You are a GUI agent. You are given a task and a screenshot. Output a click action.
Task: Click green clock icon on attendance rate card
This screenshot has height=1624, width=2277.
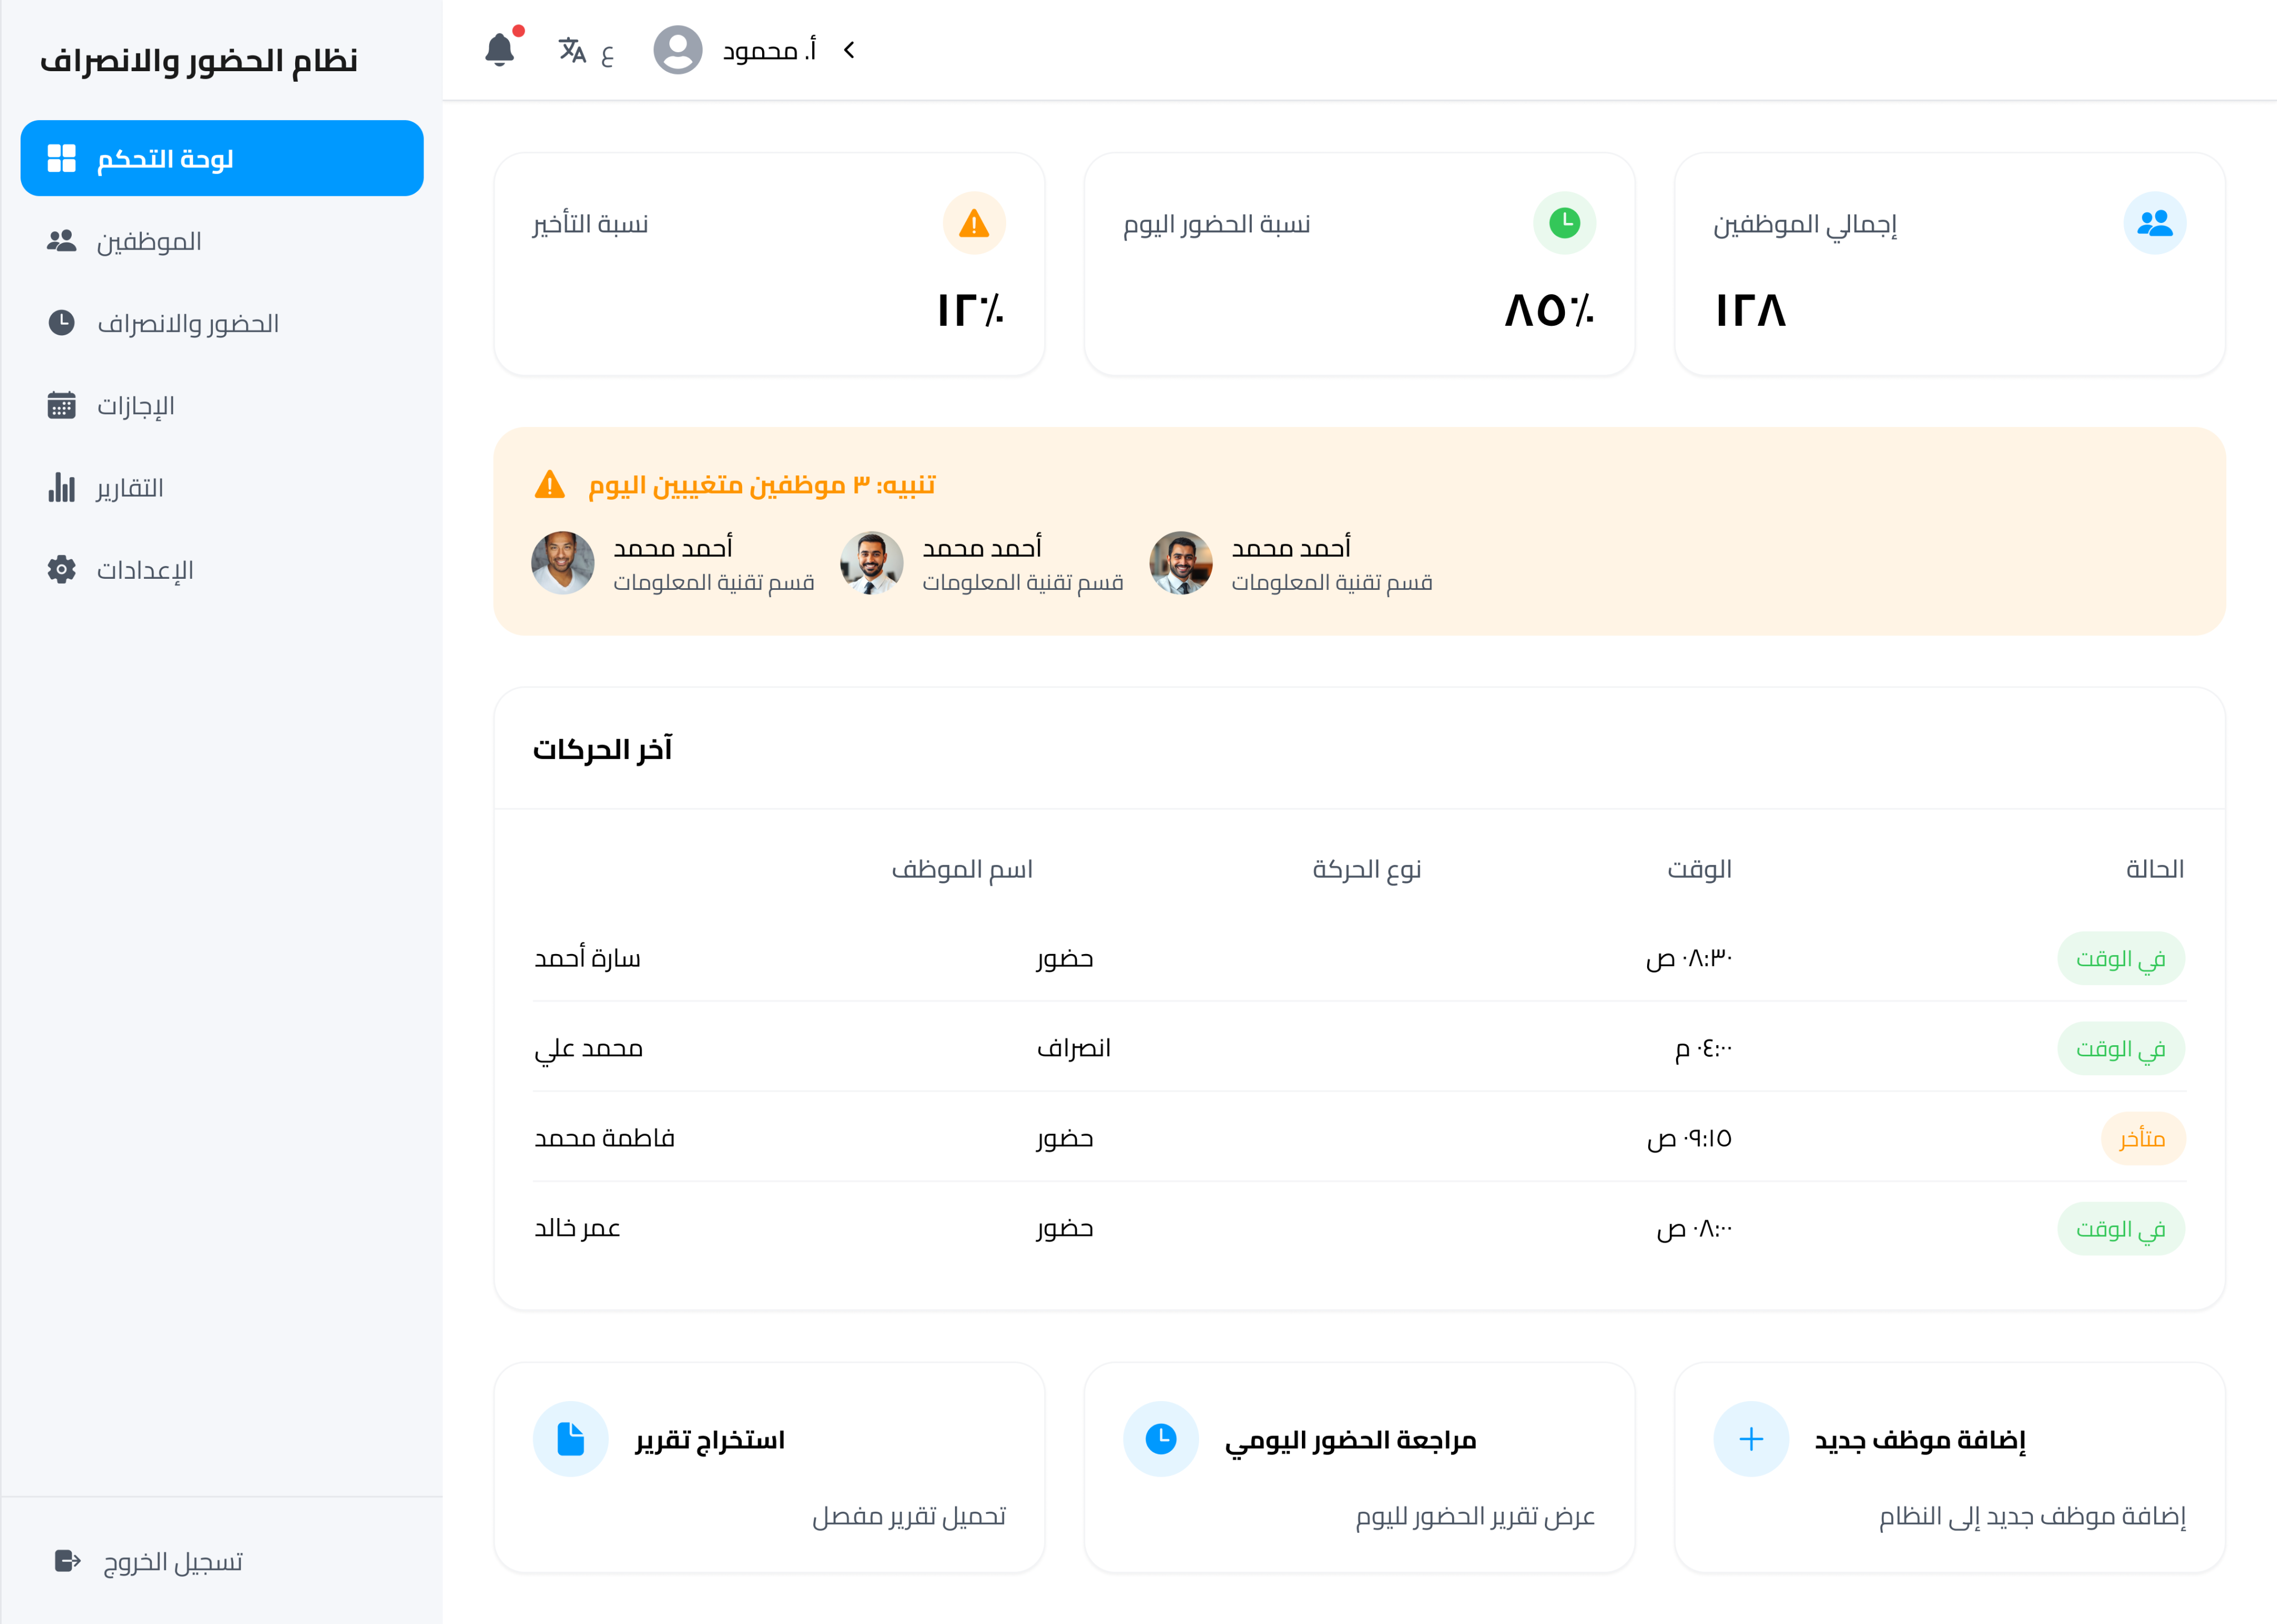1564,223
